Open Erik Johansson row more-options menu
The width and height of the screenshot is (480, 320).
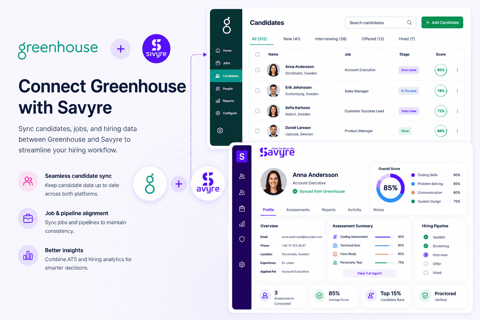(x=457, y=91)
